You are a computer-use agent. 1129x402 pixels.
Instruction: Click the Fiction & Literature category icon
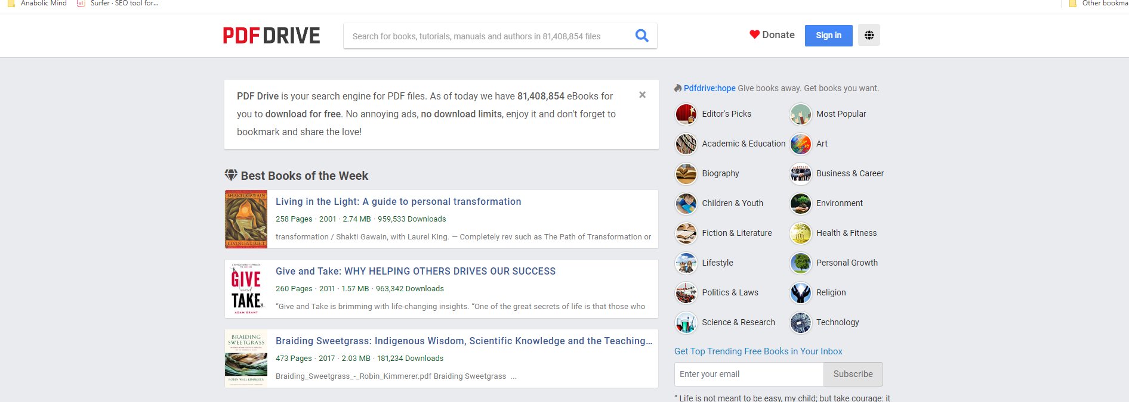click(686, 233)
